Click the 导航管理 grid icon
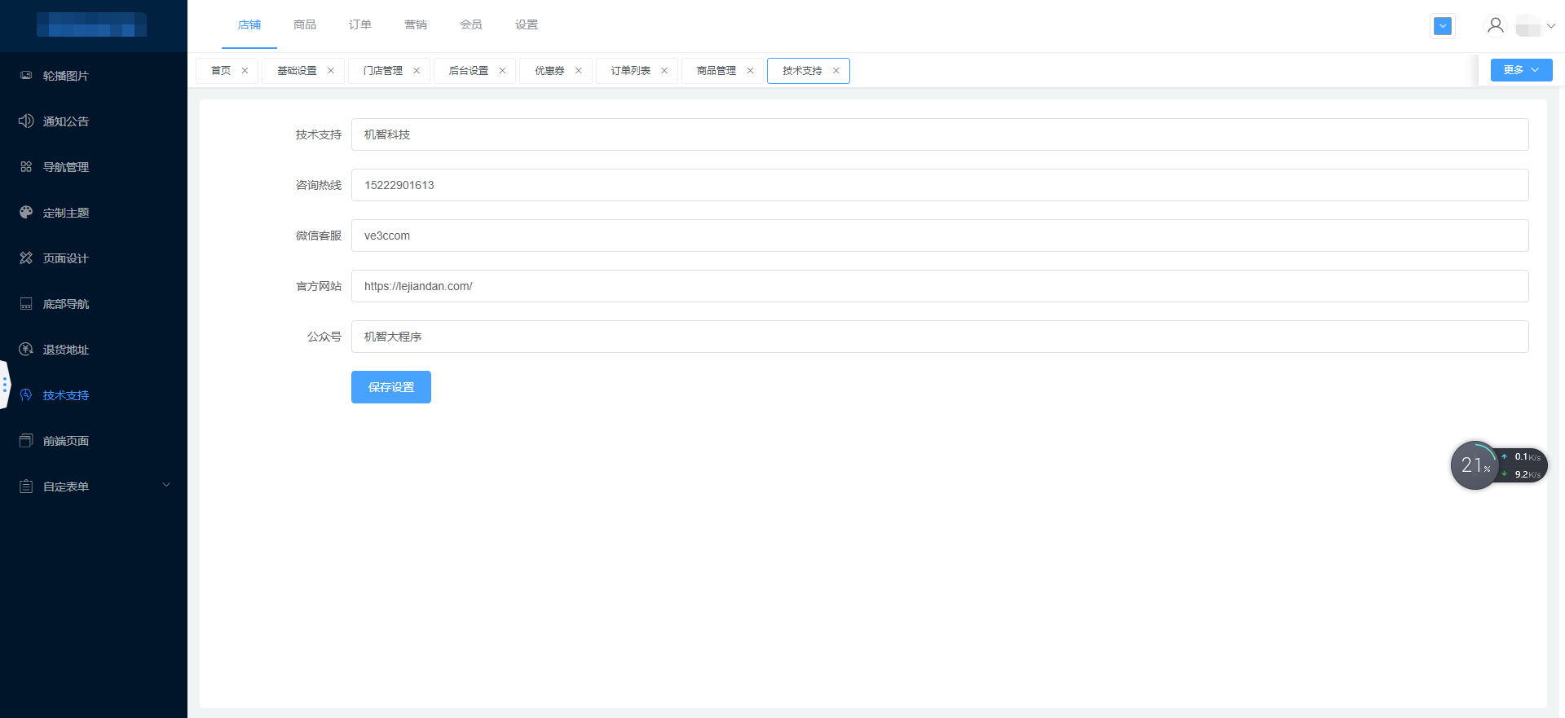 pyautogui.click(x=26, y=166)
